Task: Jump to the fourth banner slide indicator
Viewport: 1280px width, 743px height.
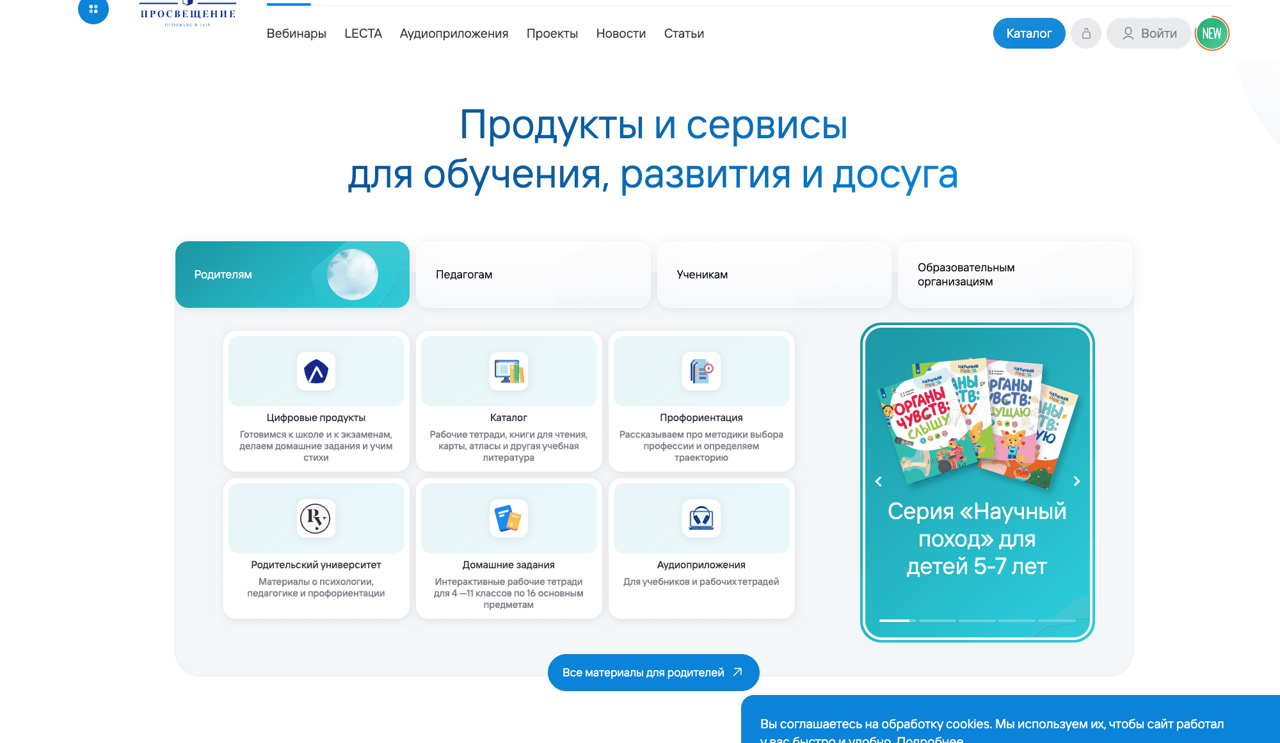Action: [x=1016, y=621]
